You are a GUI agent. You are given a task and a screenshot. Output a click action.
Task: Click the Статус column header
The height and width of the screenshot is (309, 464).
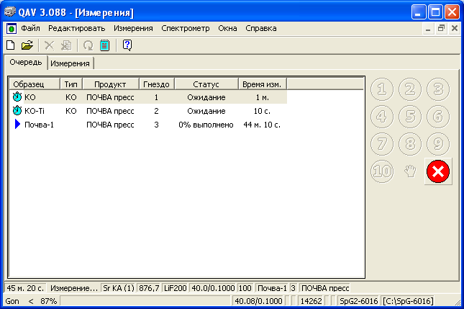point(206,84)
